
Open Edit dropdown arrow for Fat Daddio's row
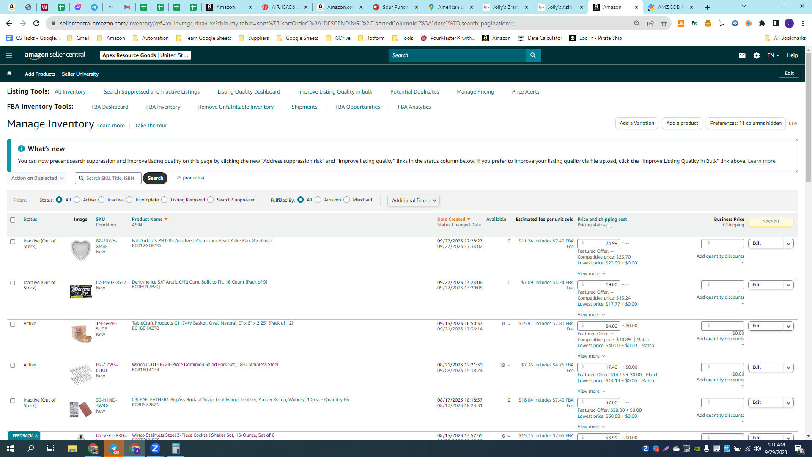[789, 244]
